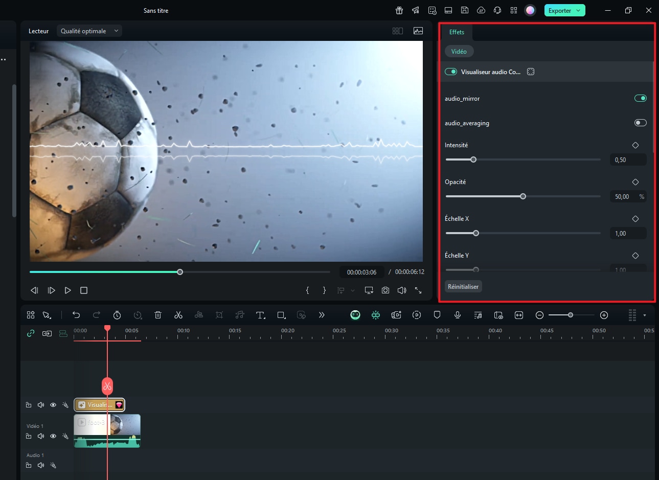Image resolution: width=659 pixels, height=480 pixels.
Task: Select the Text tool in timeline toolbar
Action: [260, 315]
